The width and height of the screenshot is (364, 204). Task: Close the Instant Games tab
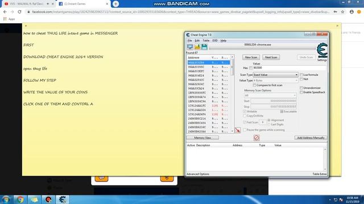coord(107,4)
